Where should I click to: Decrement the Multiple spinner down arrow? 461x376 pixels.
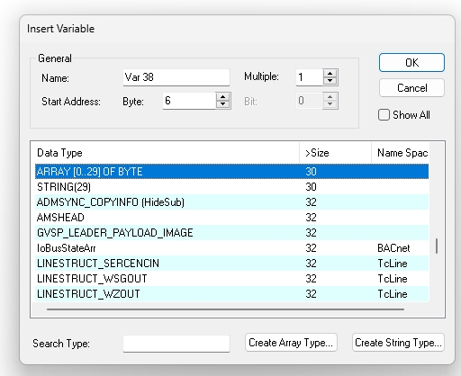click(330, 81)
